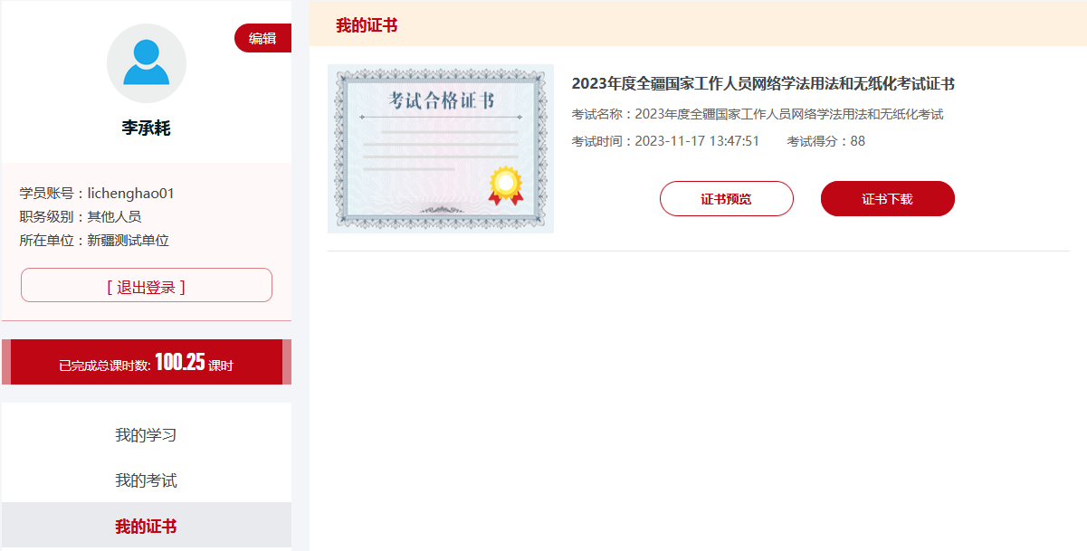This screenshot has width=1087, height=551.
Task: Click 所在单位 新疆测试单位 line
Action: (94, 241)
